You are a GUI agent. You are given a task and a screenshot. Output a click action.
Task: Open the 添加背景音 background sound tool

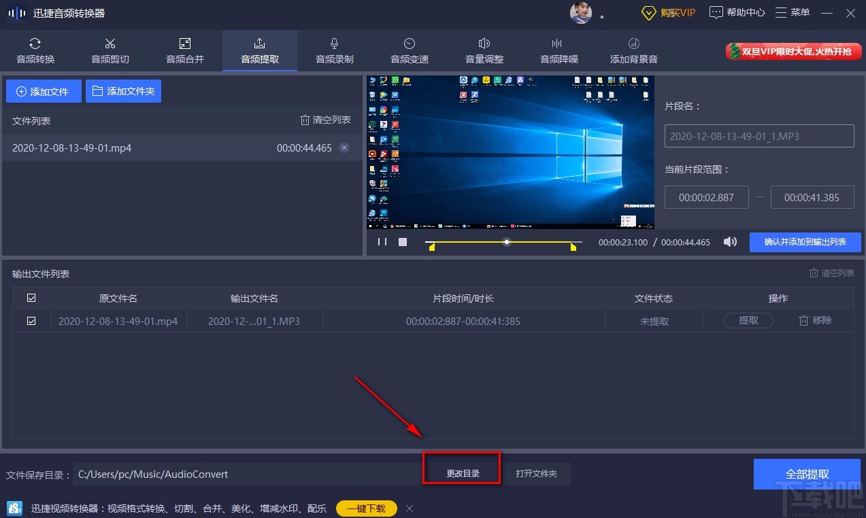tap(633, 50)
